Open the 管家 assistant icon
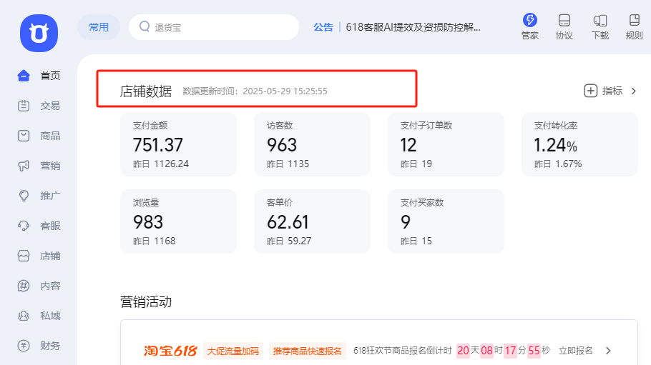Screen dimensions: 651x365 (529, 26)
